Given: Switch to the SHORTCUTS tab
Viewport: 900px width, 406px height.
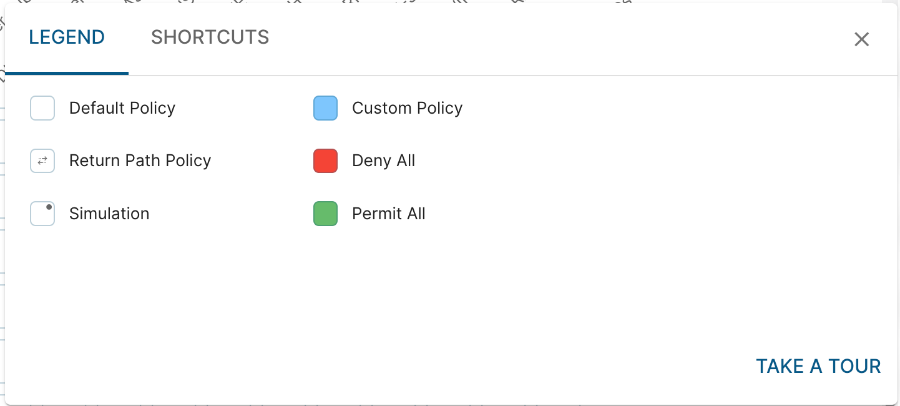Looking at the screenshot, I should pos(210,37).
